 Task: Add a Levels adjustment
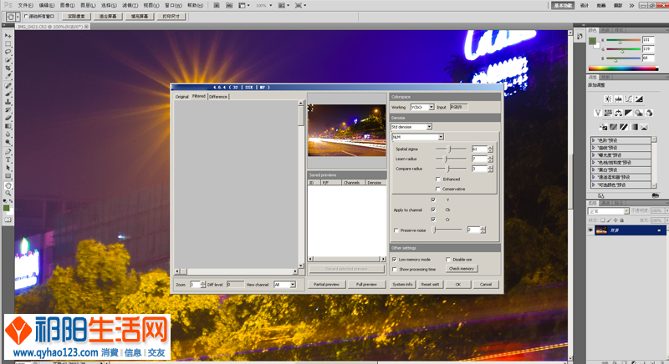[618, 99]
